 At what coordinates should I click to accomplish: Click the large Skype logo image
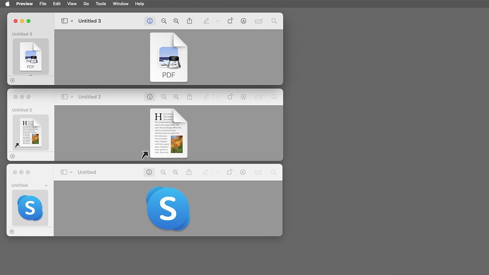(x=168, y=209)
